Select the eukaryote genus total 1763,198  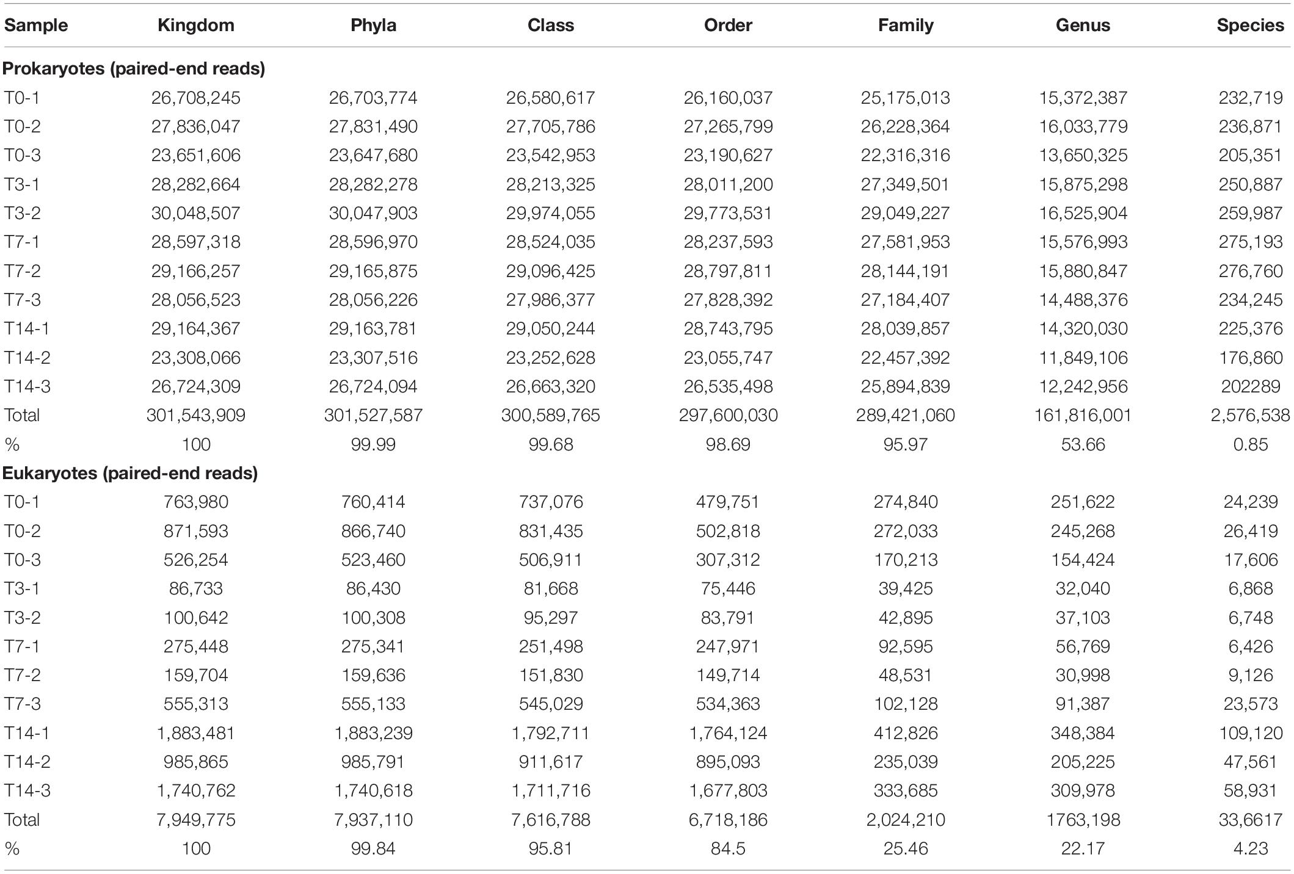(1083, 820)
